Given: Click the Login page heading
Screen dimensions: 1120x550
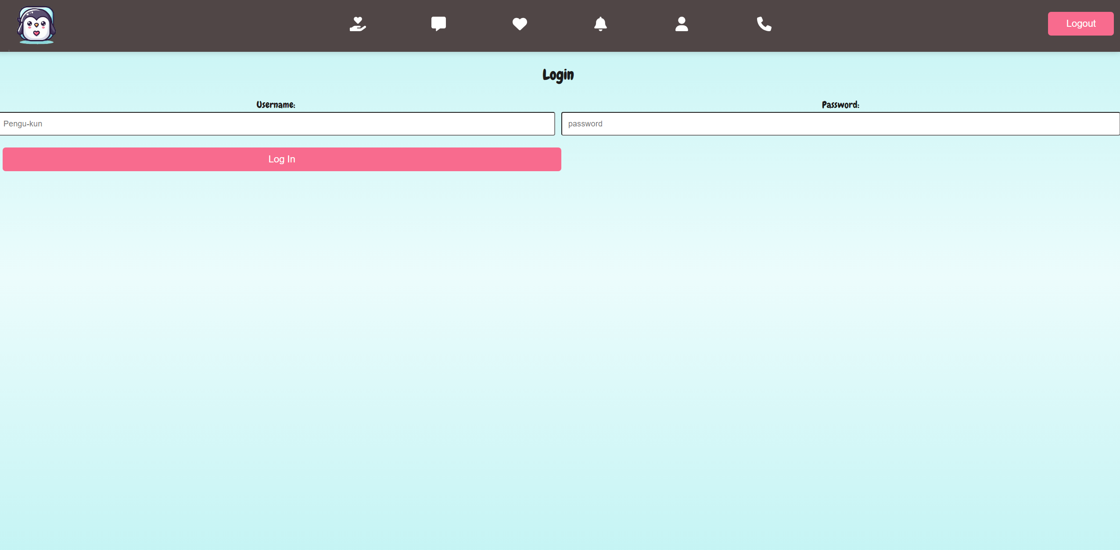Looking at the screenshot, I should 558,75.
